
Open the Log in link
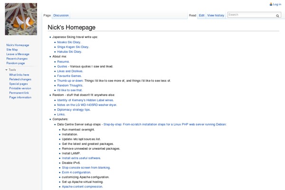point(277,4)
